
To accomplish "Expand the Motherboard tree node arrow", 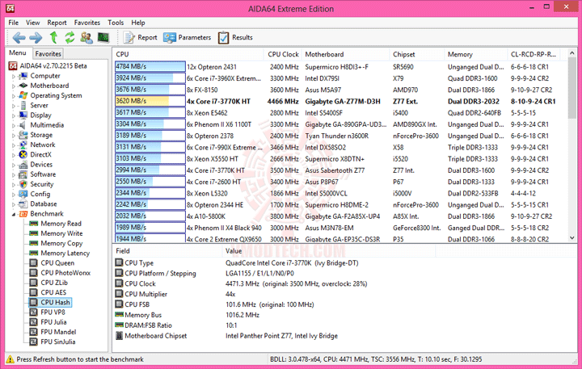I will point(14,86).
